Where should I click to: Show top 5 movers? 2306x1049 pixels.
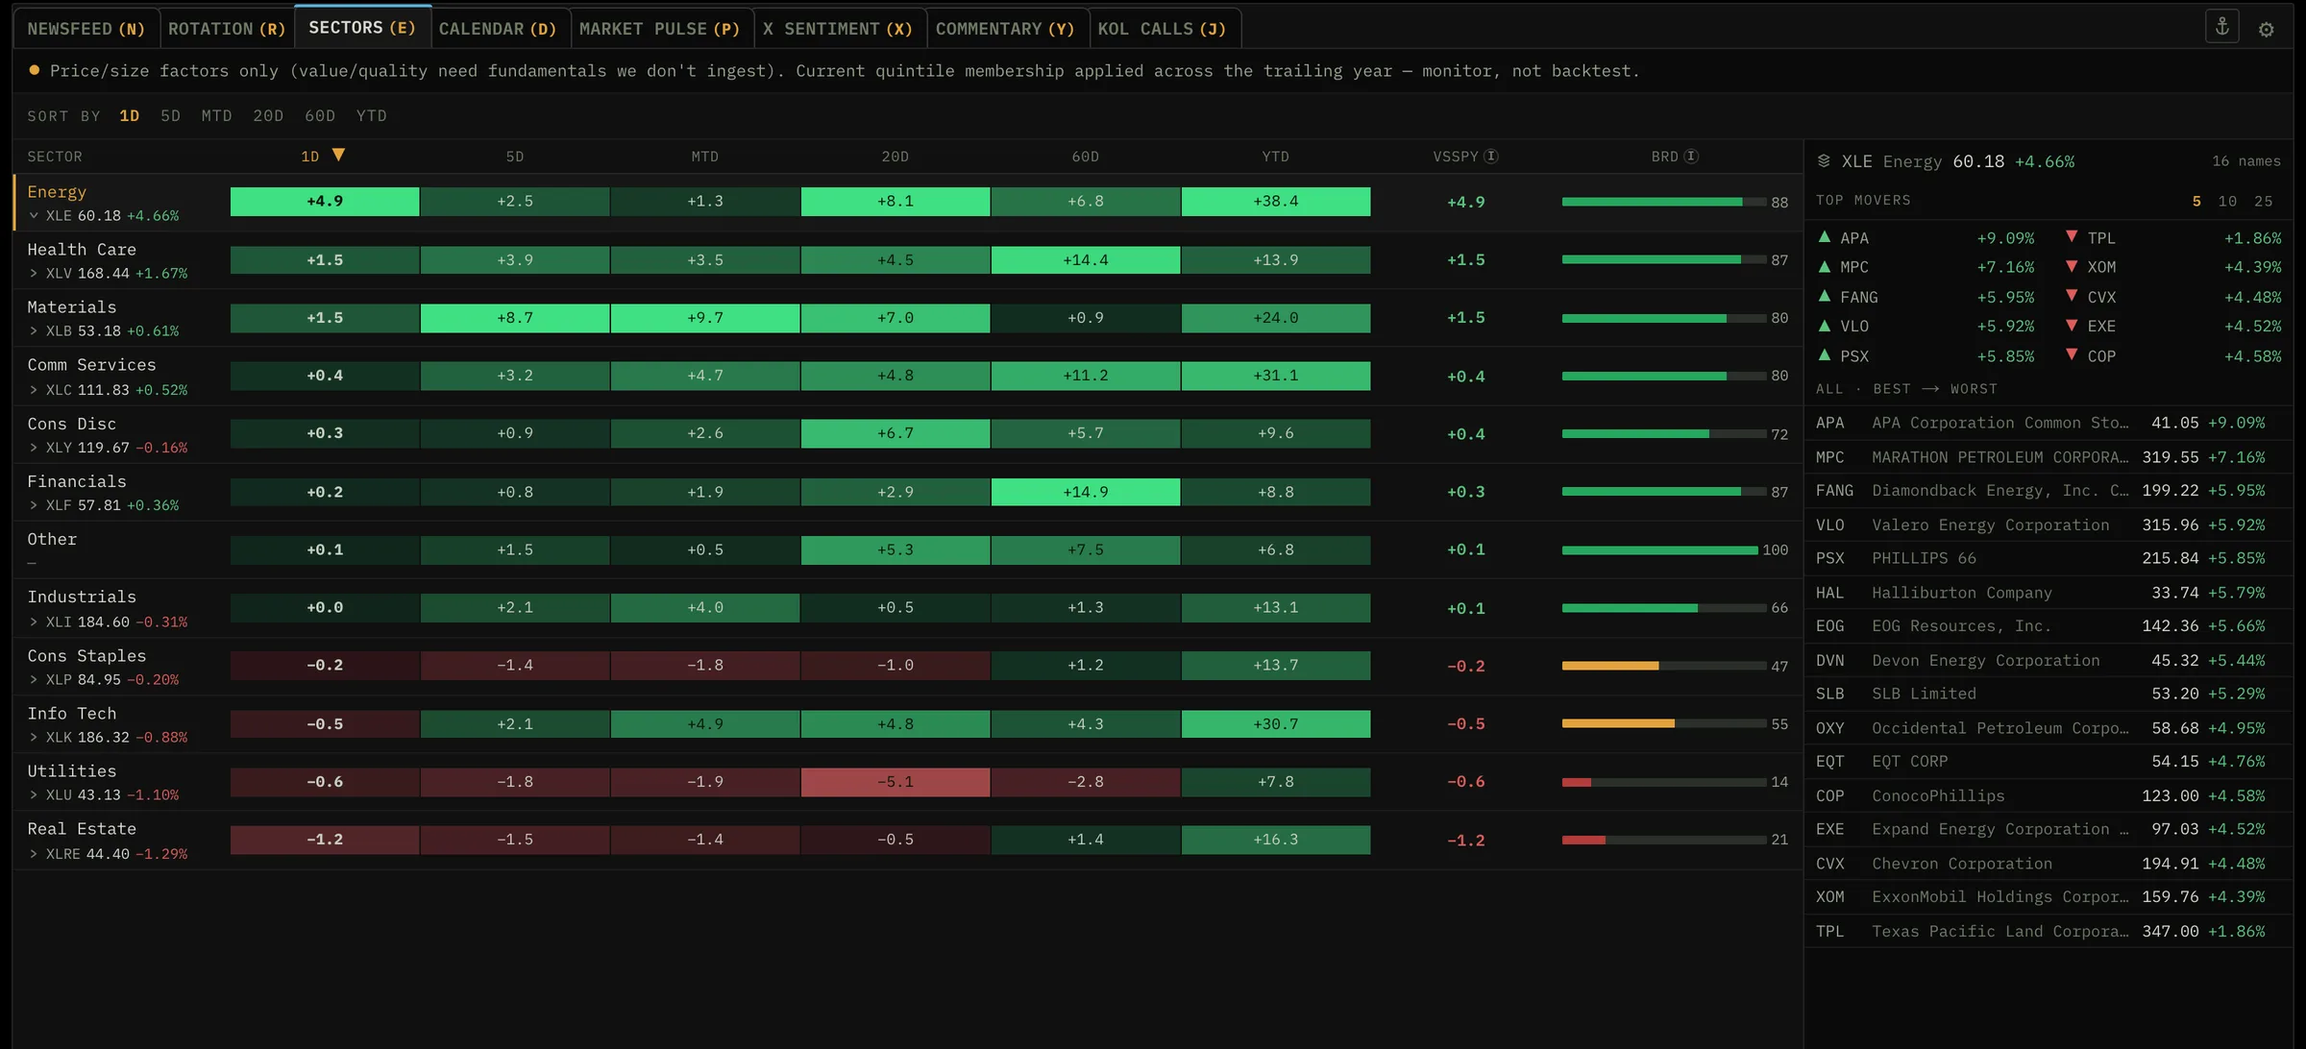point(2196,201)
